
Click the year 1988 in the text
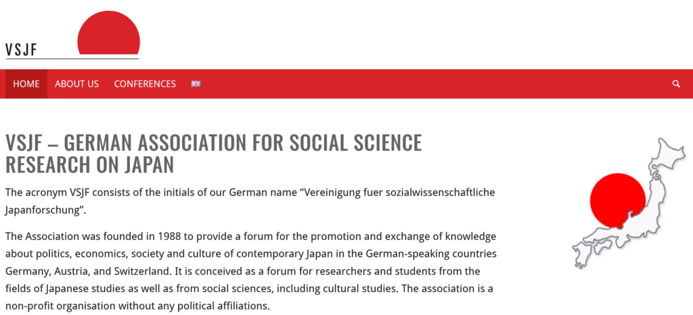(169, 237)
